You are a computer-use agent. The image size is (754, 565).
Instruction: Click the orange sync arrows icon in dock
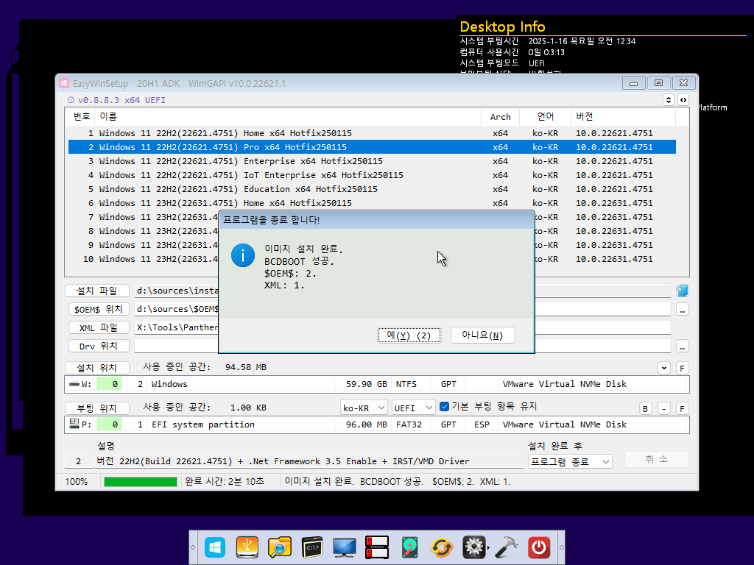[442, 547]
